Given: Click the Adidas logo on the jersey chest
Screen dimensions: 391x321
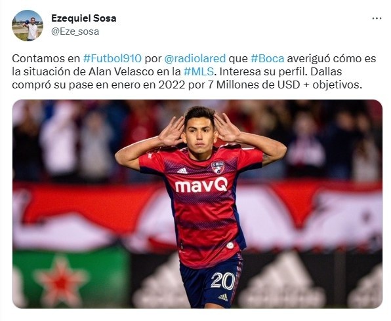Looking at the screenshot, I should tap(182, 170).
